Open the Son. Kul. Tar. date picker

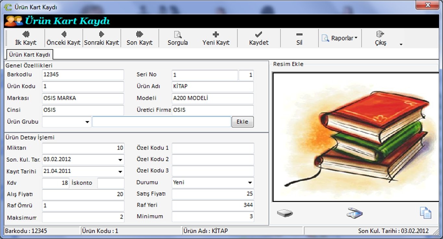tap(120, 160)
